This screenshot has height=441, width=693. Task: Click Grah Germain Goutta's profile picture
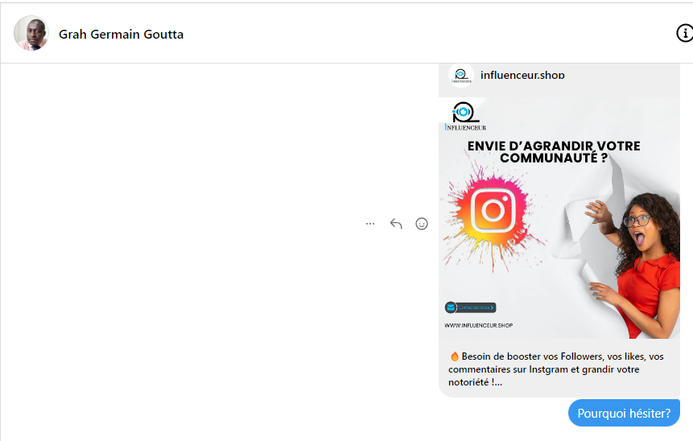31,34
